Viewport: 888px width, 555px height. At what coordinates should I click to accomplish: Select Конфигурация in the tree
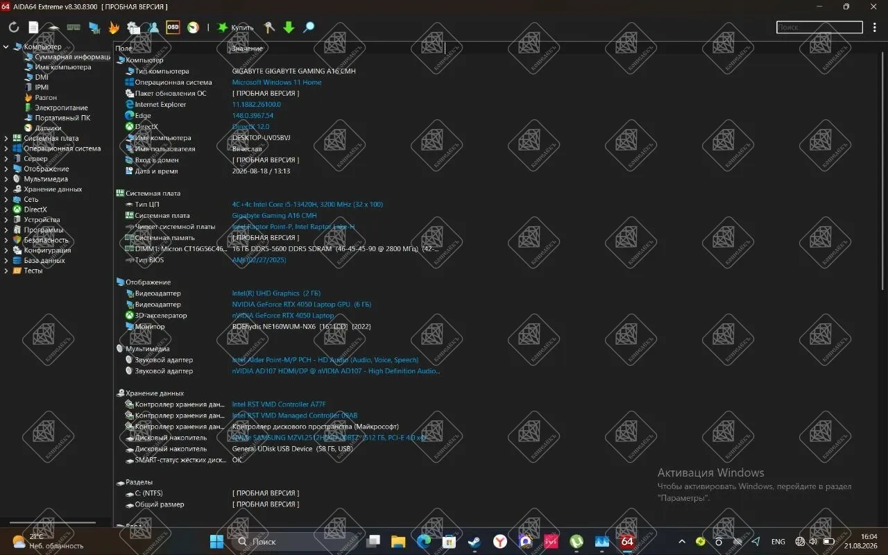(47, 250)
